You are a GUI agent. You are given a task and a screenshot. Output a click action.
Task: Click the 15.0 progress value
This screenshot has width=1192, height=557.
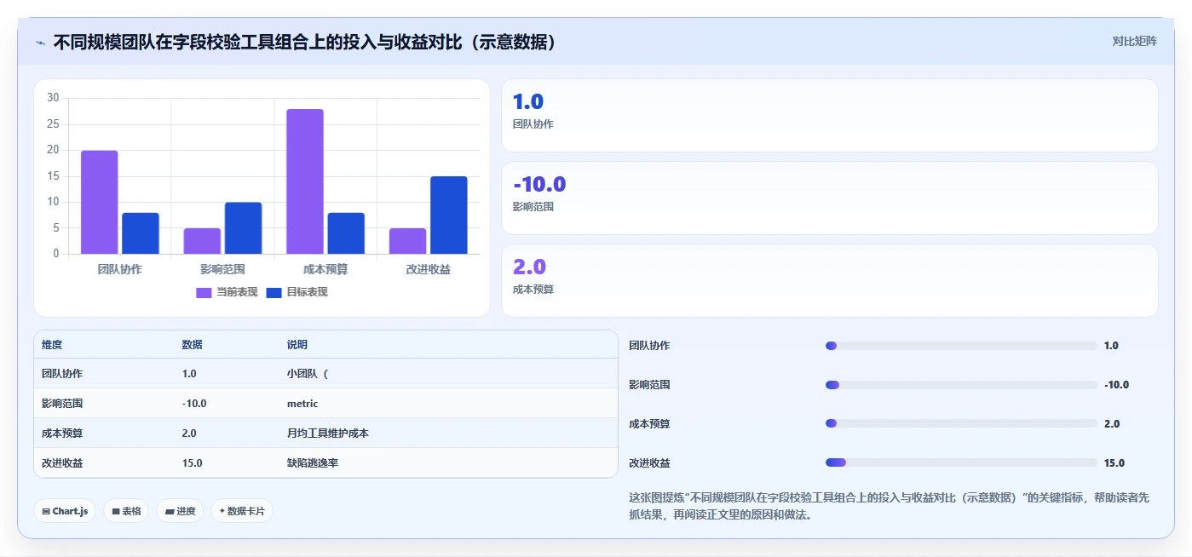tap(1114, 462)
